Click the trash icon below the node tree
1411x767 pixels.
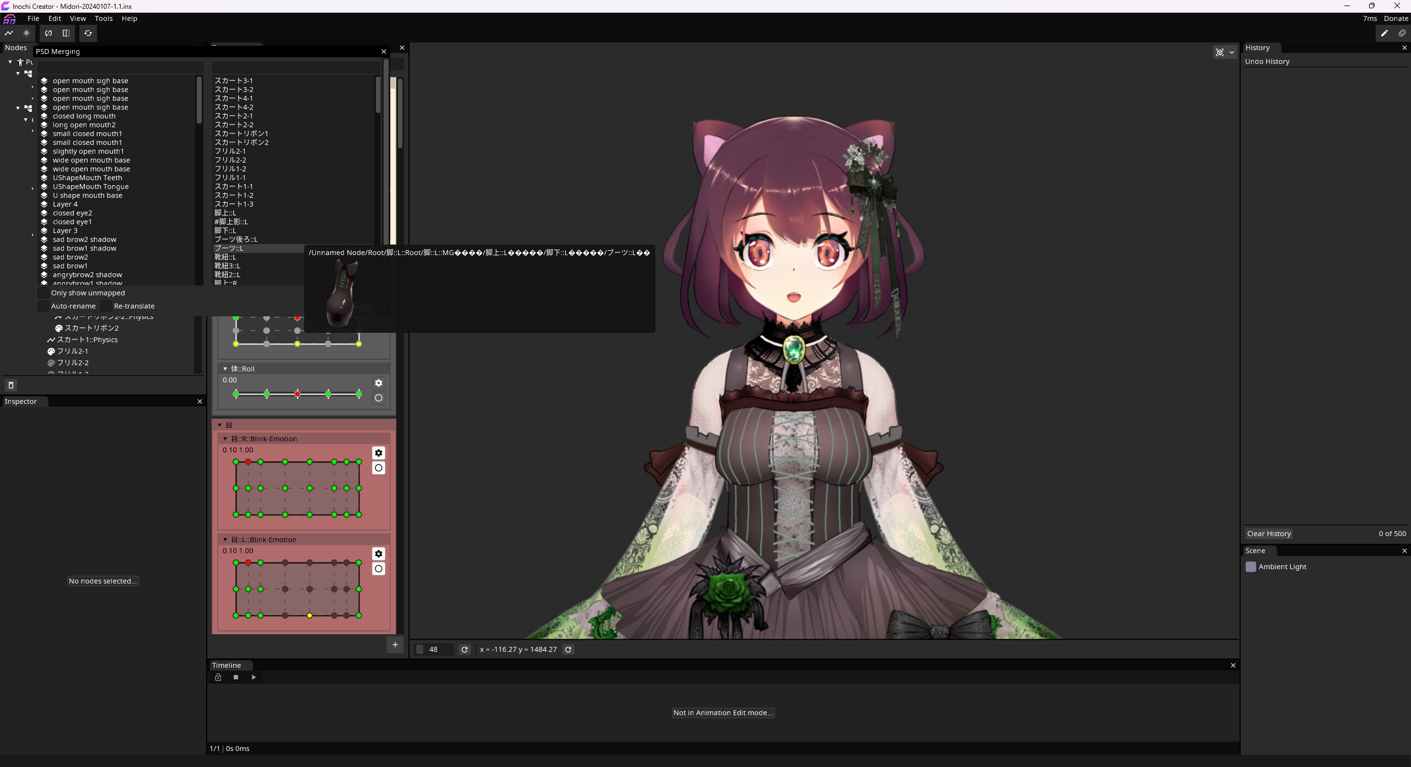(x=11, y=385)
